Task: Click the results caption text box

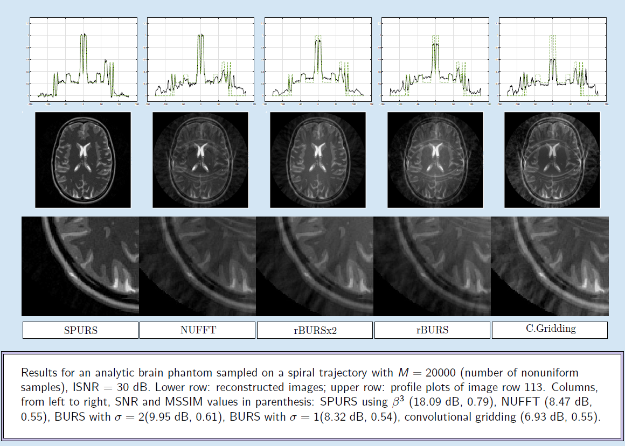Action: [x=313, y=395]
